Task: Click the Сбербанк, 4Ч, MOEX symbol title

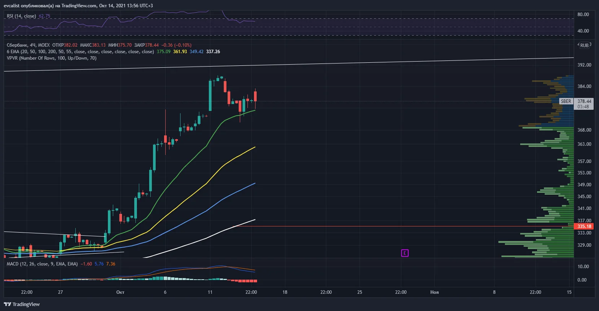Action: pos(28,45)
